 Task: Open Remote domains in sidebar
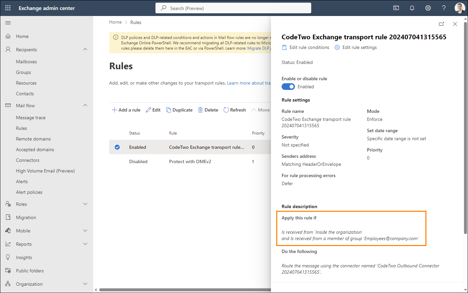coord(33,139)
